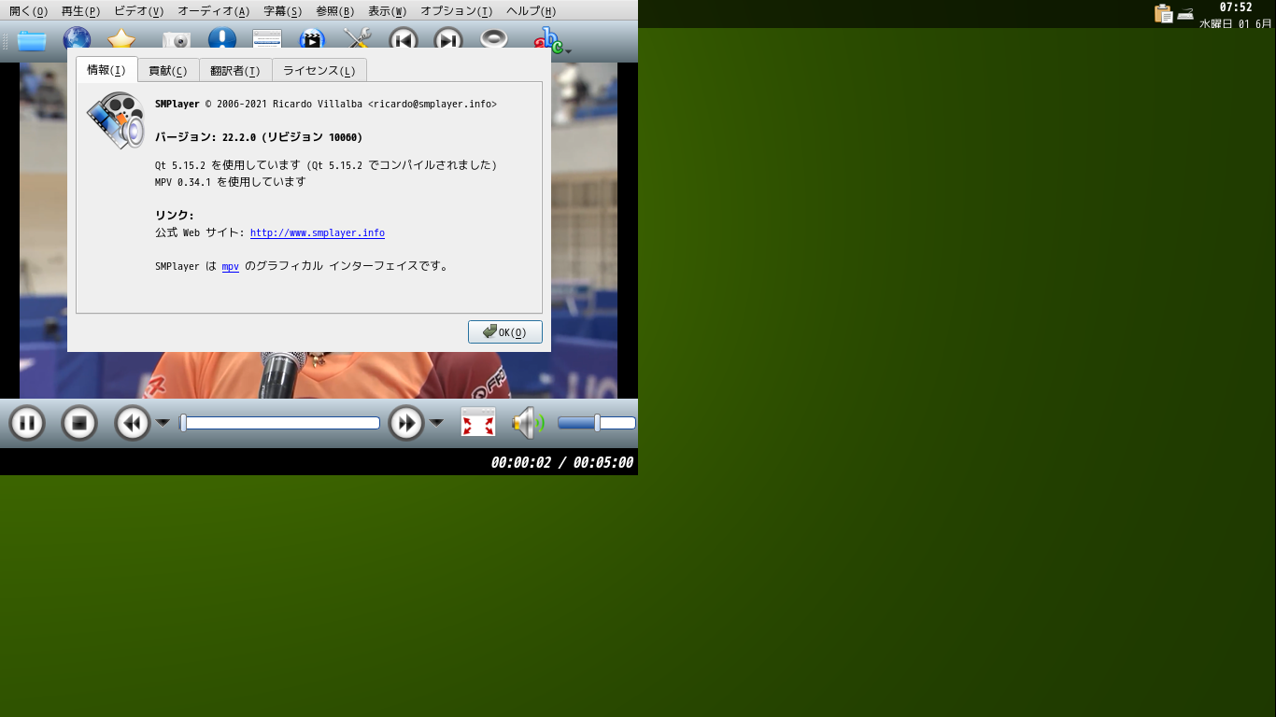The width and height of the screenshot is (1276, 717).
Task: Open file using the blue folder toolbar icon
Action: tap(32, 40)
